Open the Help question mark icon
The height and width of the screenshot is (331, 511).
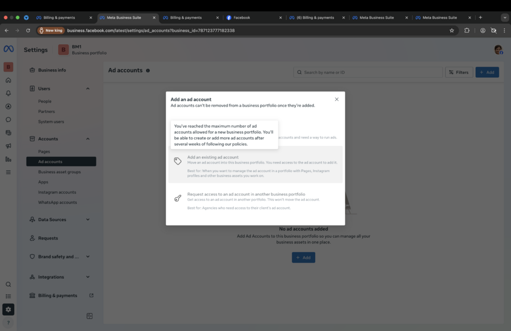click(9, 323)
